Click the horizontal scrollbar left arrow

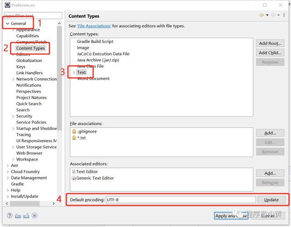coord(7,203)
